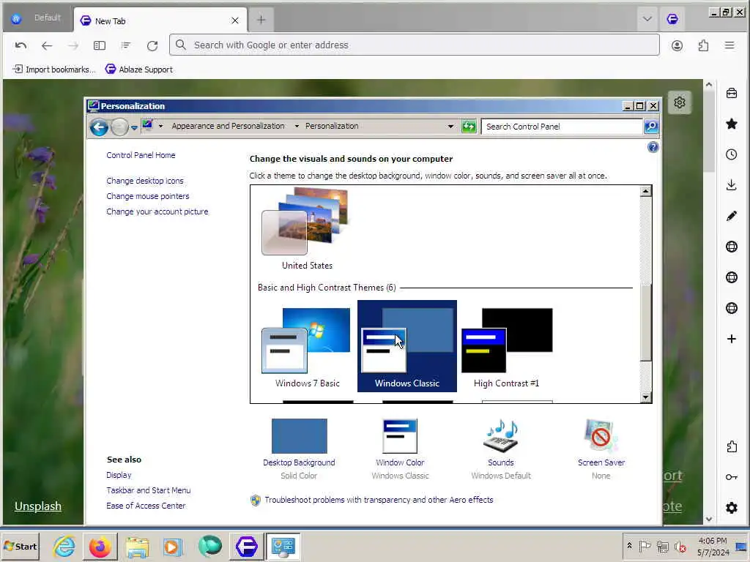Click the browser undo close tab icon
This screenshot has width=750, height=562.
21,45
